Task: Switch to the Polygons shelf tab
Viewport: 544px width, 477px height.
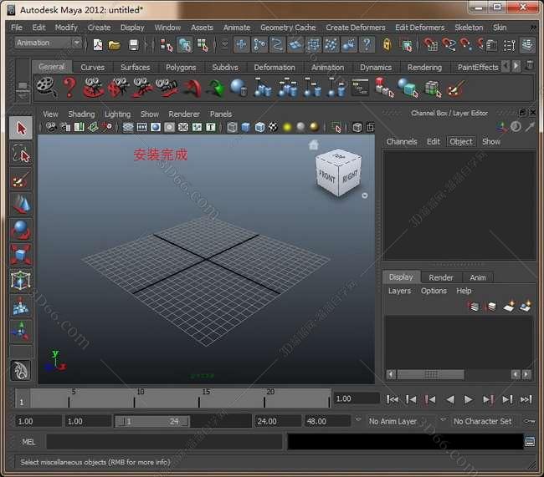Action: pos(181,67)
